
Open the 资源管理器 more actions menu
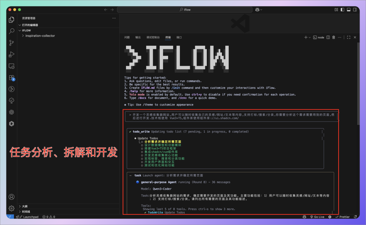pos(114,18)
